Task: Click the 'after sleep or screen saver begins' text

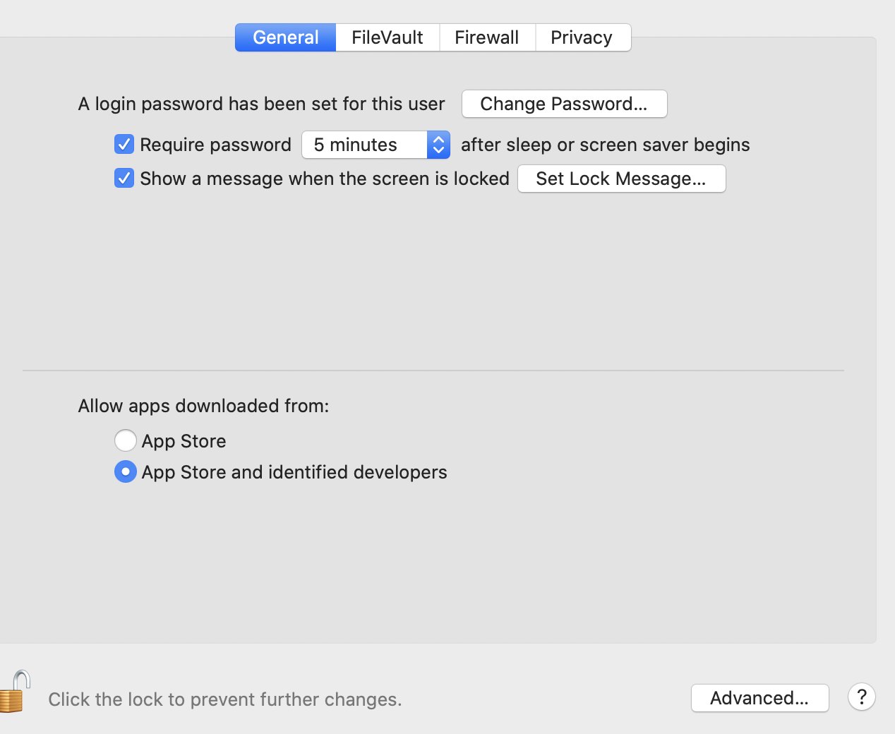Action: click(605, 145)
